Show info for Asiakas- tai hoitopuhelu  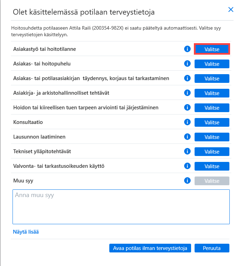tap(187, 63)
